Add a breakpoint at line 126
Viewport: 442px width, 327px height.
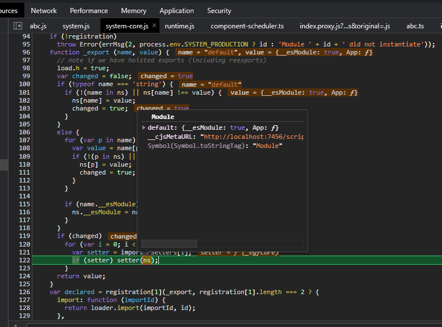click(26, 292)
